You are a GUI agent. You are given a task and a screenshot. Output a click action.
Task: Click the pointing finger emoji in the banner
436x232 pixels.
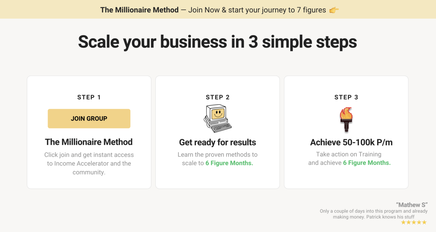[334, 10]
